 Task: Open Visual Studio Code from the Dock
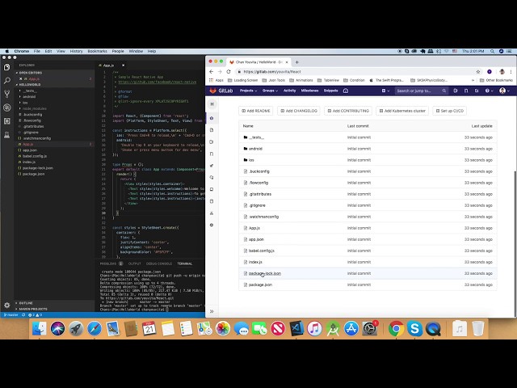296,329
